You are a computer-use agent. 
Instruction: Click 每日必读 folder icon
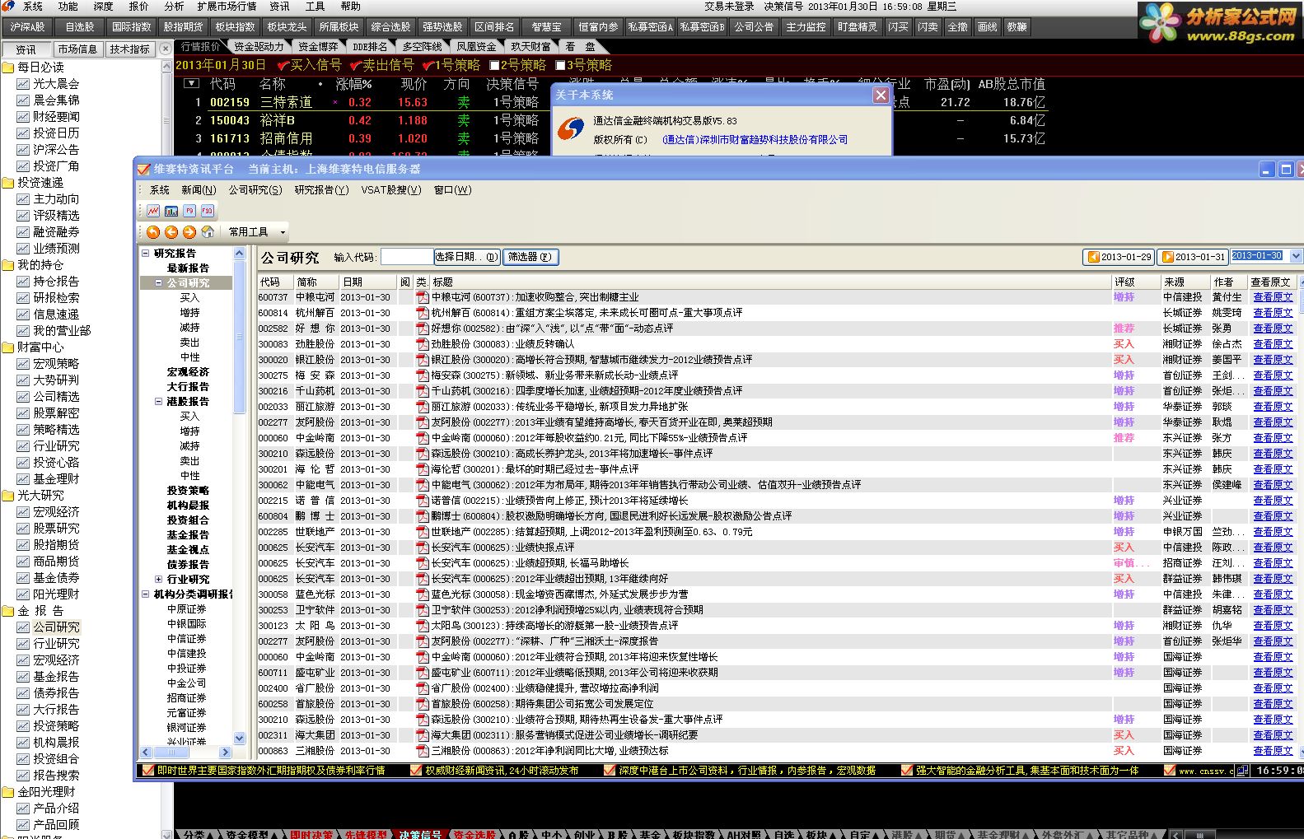pos(8,68)
